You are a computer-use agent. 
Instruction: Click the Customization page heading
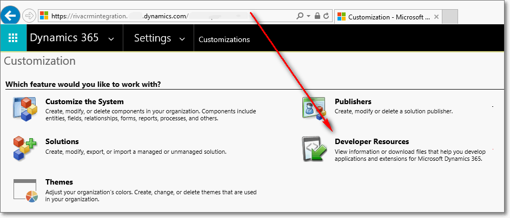[39, 61]
